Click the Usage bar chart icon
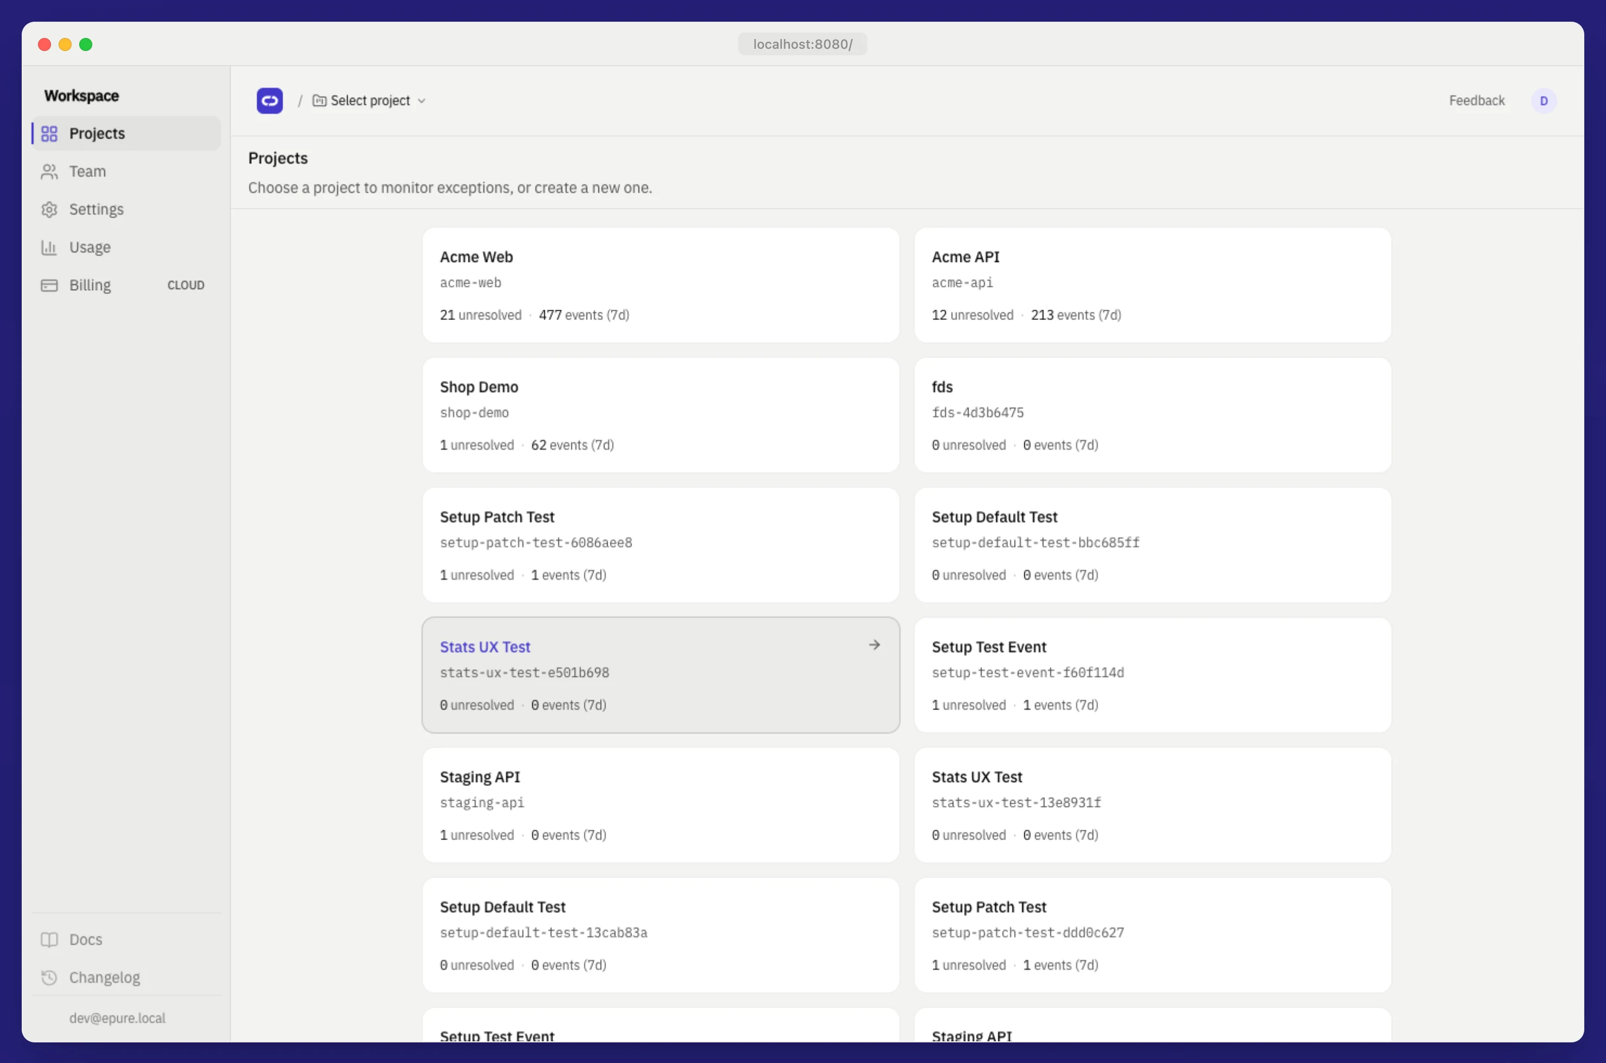Screen dimensions: 1606x1063 coord(49,247)
